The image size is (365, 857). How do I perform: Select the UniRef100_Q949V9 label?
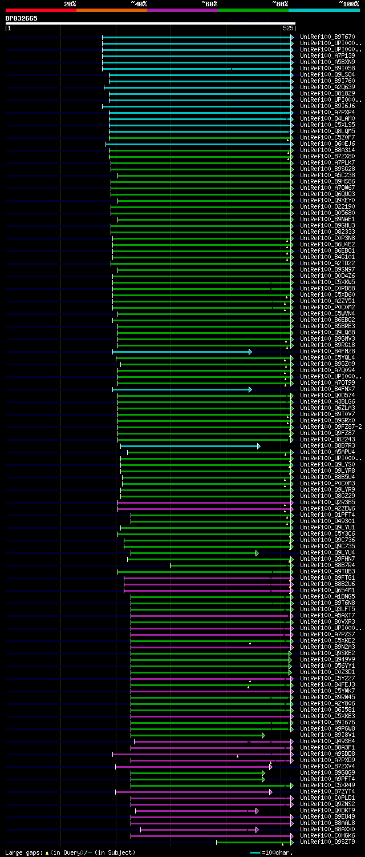pyautogui.click(x=328, y=660)
